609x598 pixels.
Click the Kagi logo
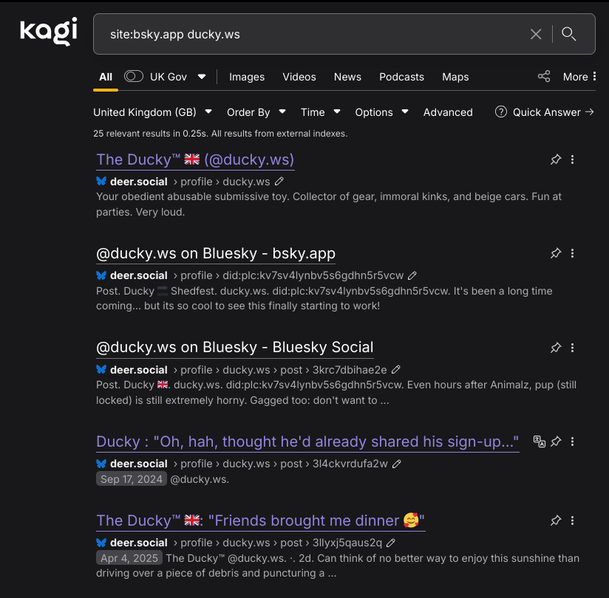[x=49, y=31]
